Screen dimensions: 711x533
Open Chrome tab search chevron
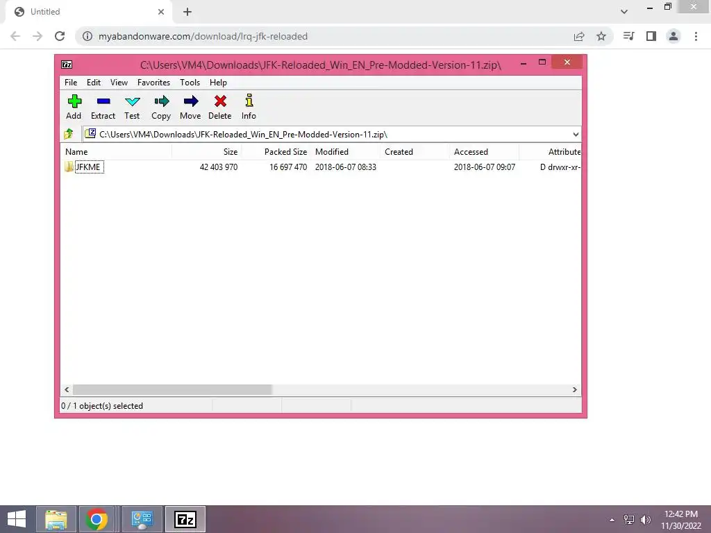pyautogui.click(x=624, y=12)
